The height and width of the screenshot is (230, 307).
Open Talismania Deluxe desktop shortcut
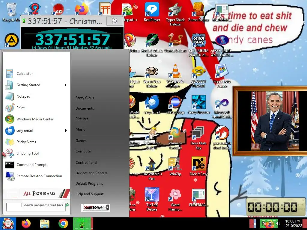(152, 138)
